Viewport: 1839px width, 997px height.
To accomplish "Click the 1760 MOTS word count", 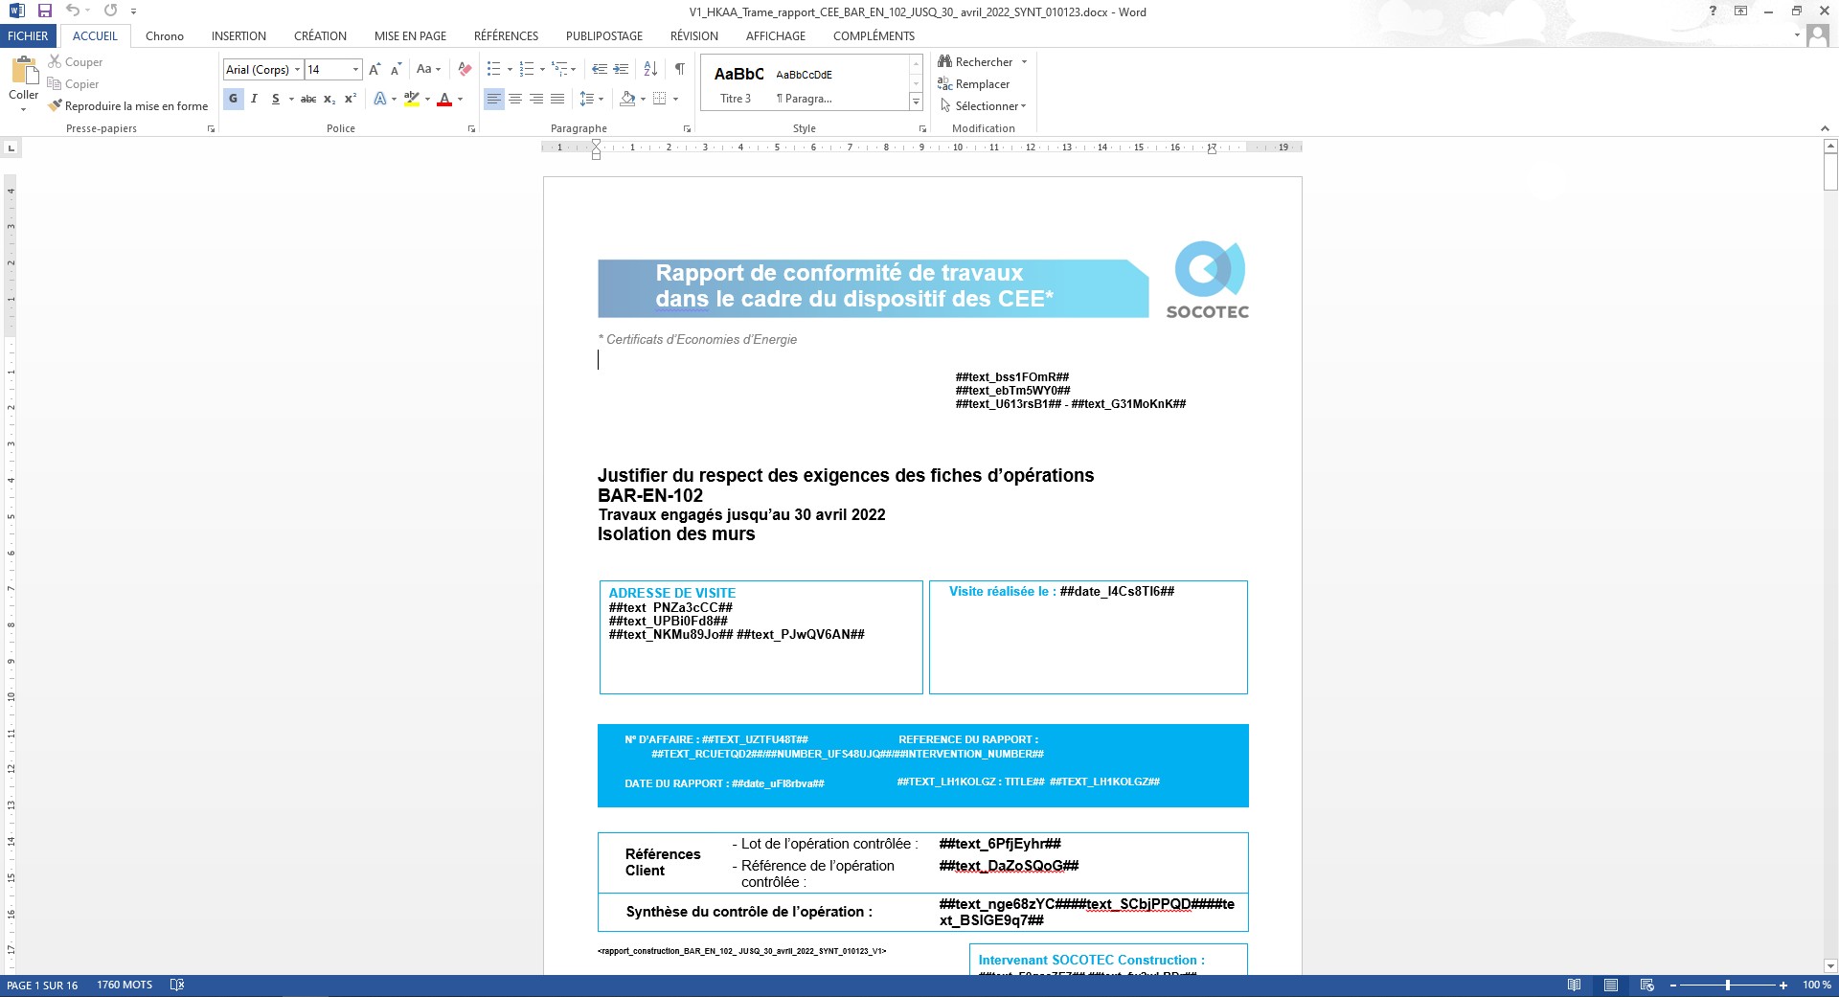I will (x=125, y=985).
